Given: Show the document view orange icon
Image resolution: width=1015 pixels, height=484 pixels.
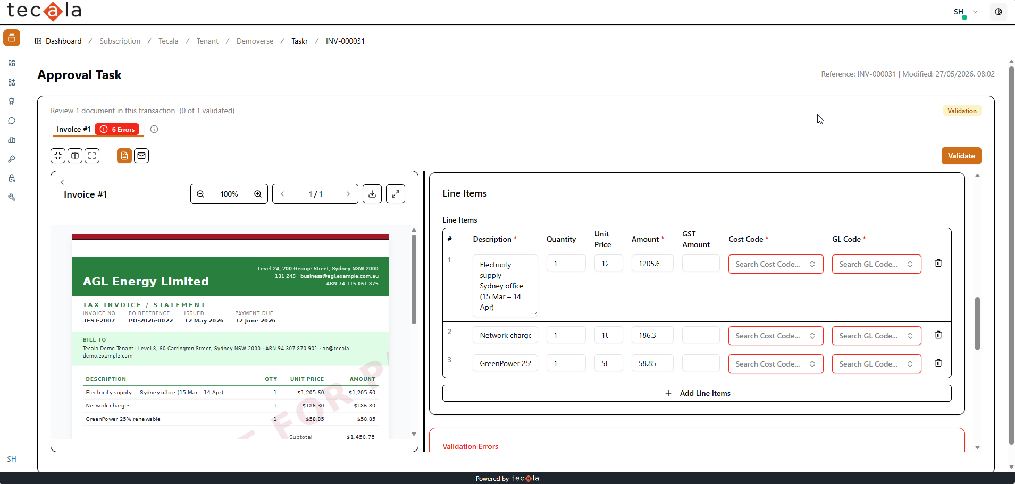Looking at the screenshot, I should 124,156.
